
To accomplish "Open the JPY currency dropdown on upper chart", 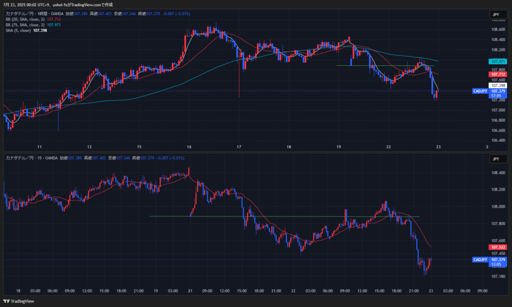I will tap(495, 15).
